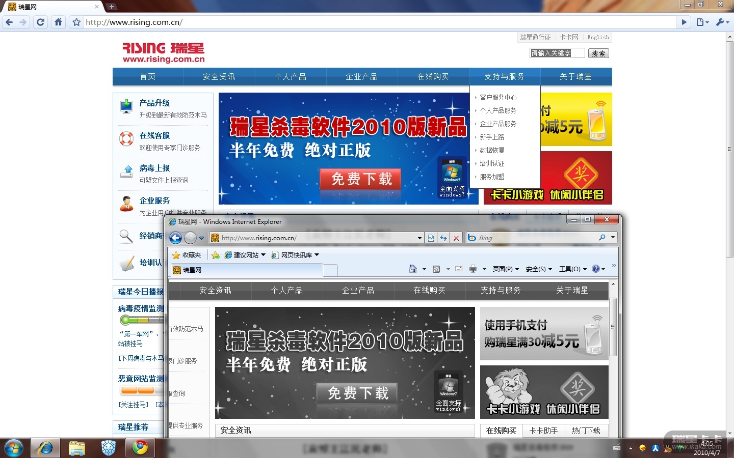Open the 网页快讯库 dropdown

click(x=296, y=255)
